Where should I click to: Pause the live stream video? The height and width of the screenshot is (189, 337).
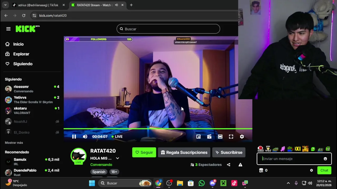click(x=74, y=136)
